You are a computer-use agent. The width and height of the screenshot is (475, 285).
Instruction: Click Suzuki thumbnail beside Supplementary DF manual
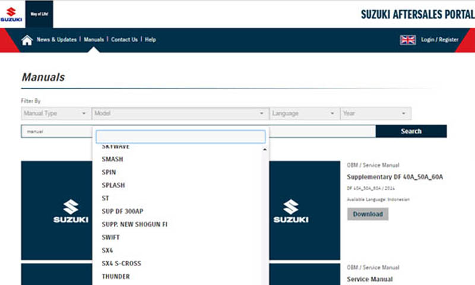pyautogui.click(x=305, y=211)
